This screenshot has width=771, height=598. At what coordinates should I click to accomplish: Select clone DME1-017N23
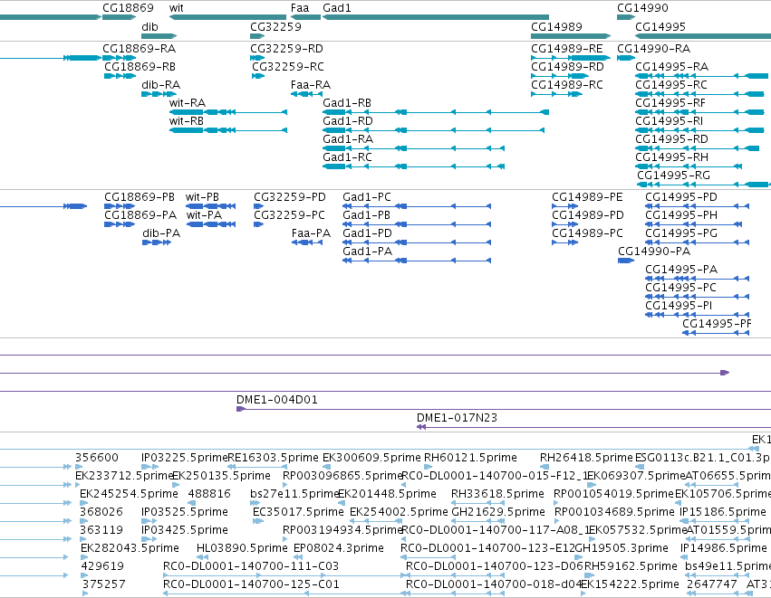(x=458, y=418)
